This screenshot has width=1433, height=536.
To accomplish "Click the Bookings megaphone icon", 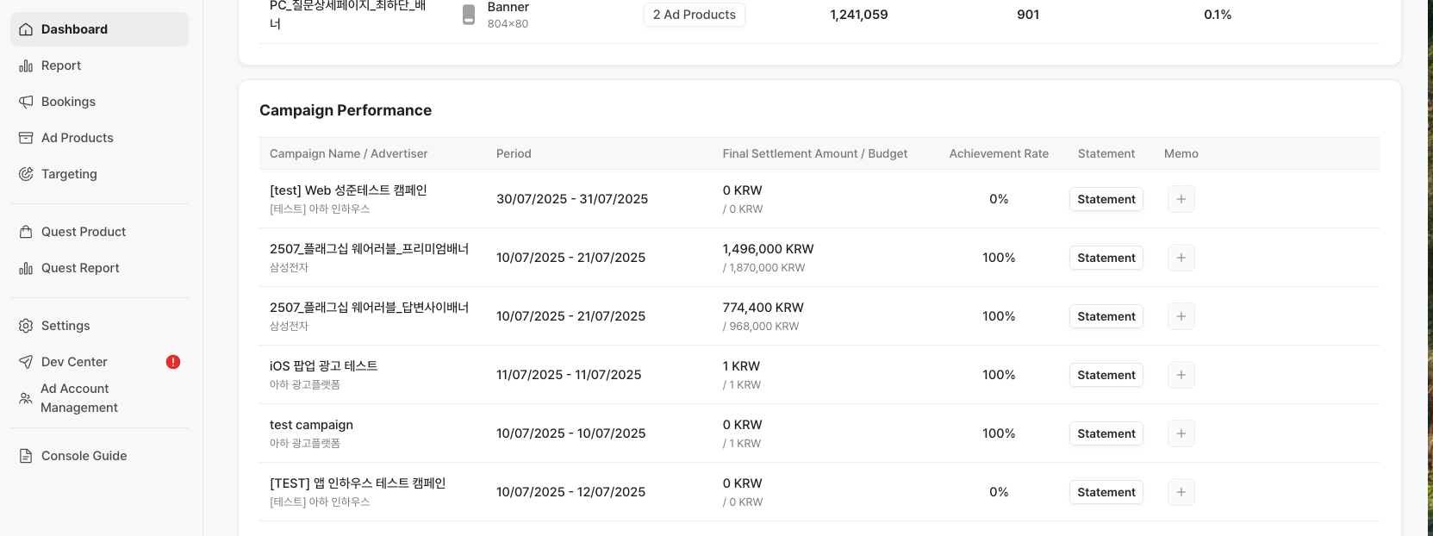I will (26, 102).
